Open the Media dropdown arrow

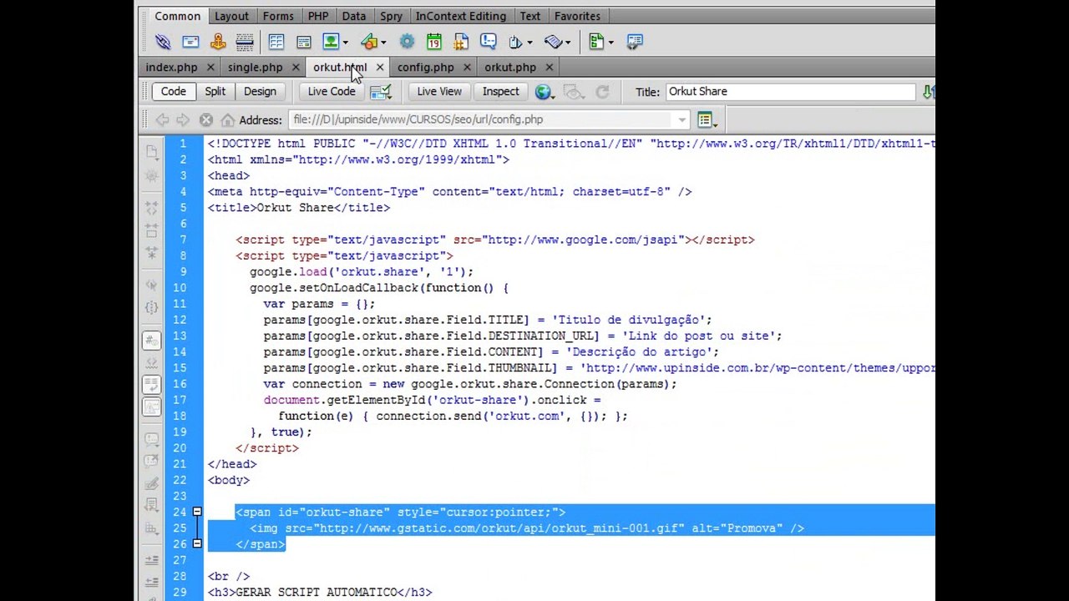click(x=383, y=43)
